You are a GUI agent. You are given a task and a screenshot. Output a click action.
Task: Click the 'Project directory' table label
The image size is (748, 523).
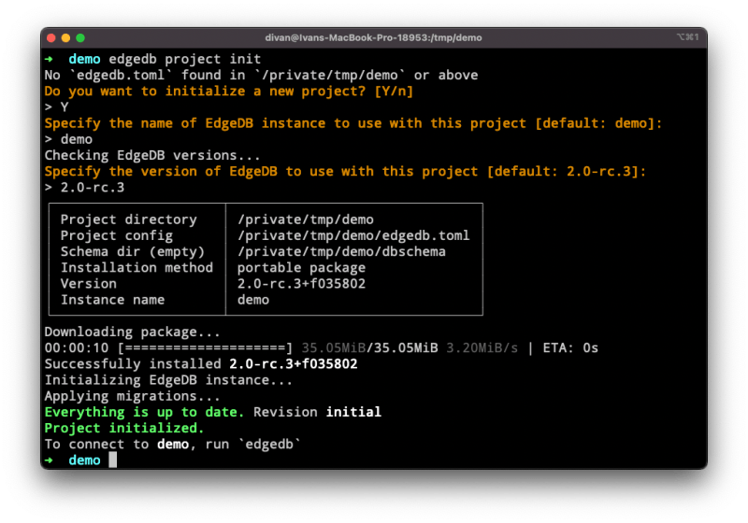(x=129, y=219)
